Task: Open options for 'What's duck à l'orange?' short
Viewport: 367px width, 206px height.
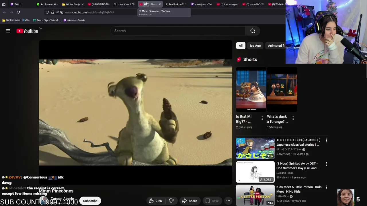Action: click(x=293, y=118)
